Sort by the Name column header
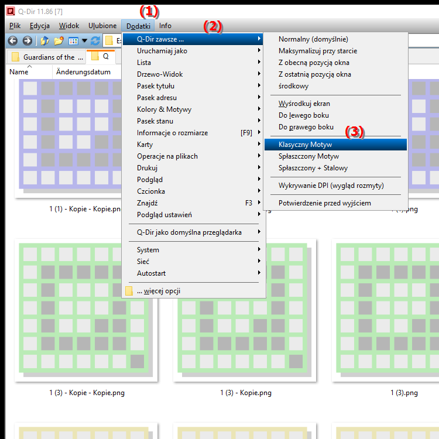 coord(29,72)
